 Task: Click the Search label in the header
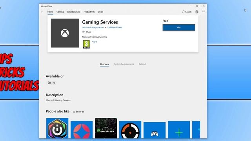point(188,12)
